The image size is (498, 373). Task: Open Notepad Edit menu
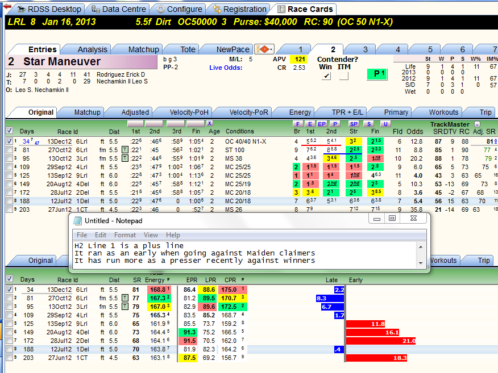click(101, 235)
